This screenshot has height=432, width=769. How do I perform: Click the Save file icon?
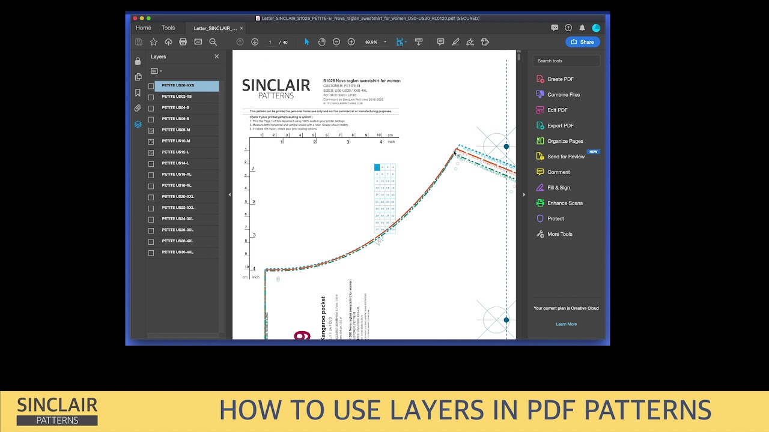click(x=139, y=42)
